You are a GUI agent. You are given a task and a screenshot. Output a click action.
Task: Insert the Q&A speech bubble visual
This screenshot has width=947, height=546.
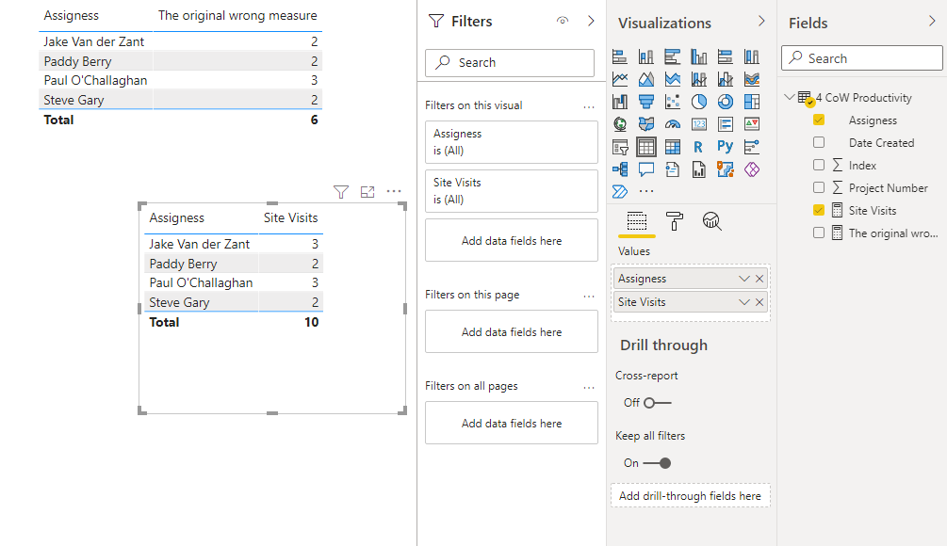point(646,169)
